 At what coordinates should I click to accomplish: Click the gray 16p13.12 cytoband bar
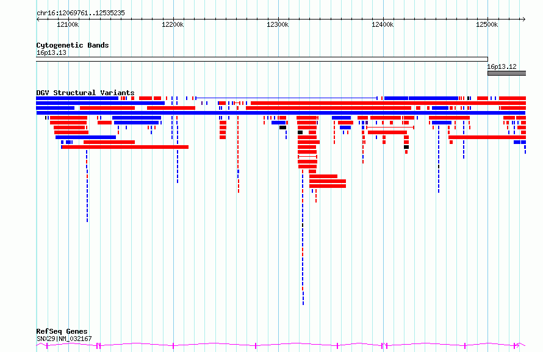[x=506, y=73]
